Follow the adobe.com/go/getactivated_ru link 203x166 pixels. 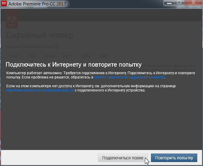40,90
